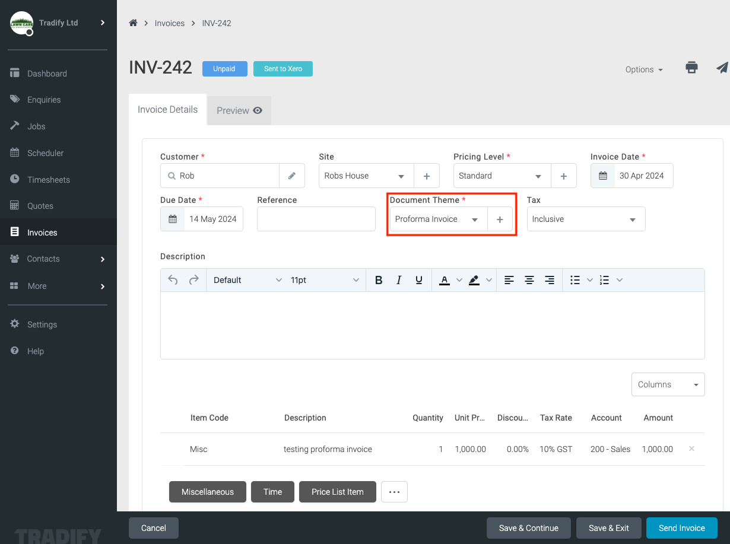
Task: Open the Invoice Date calendar icon
Action: tap(602, 176)
